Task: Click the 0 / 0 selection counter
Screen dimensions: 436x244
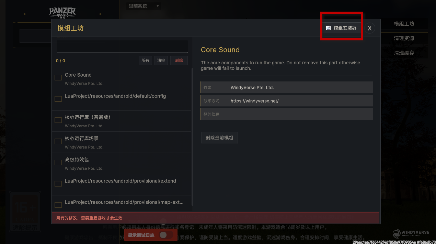Action: 60,61
